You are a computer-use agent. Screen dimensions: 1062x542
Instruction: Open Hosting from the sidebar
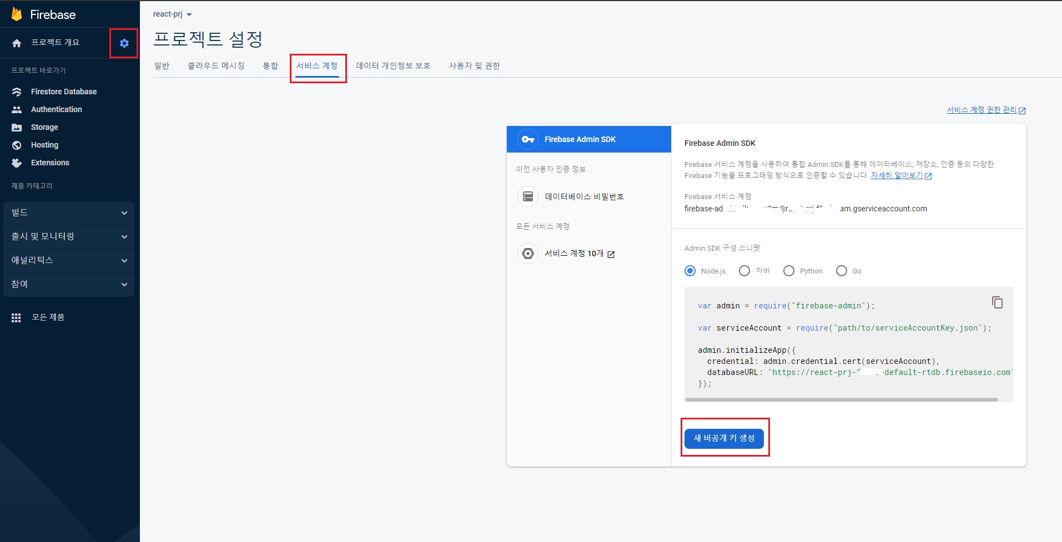pyautogui.click(x=44, y=145)
